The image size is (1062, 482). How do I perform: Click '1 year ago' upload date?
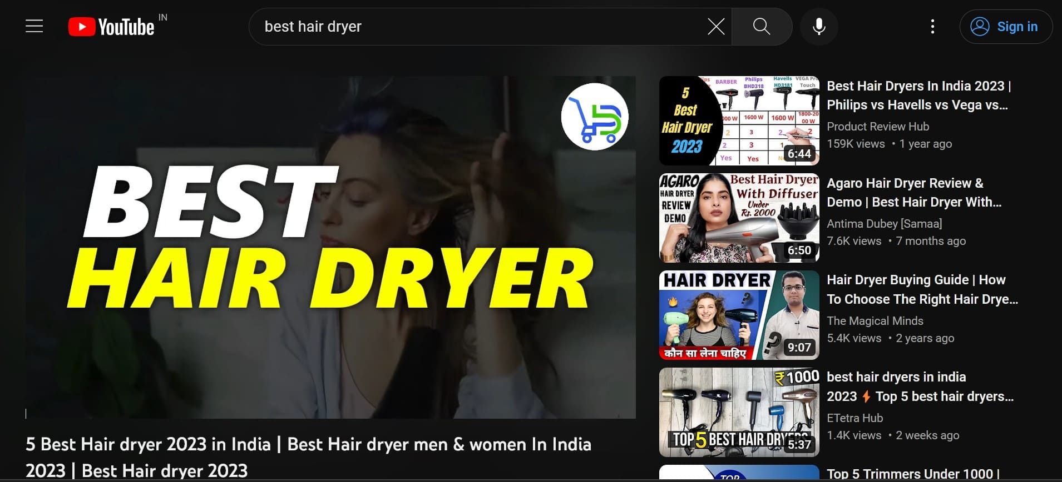[926, 143]
